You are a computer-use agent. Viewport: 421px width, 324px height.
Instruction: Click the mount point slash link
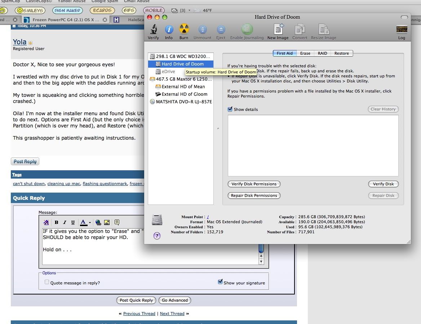tap(208, 217)
